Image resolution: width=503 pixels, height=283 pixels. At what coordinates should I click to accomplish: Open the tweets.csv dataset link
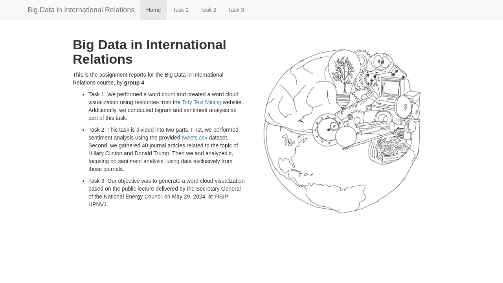tap(195, 138)
